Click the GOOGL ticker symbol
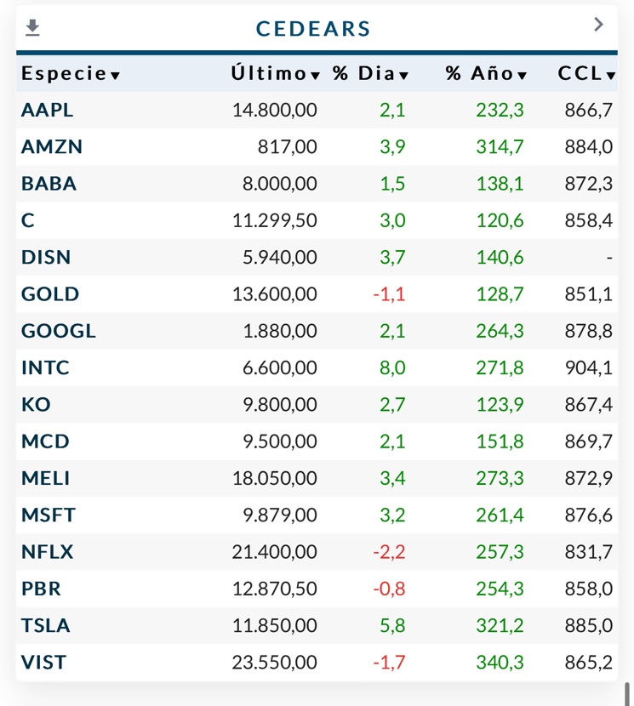 coord(59,331)
